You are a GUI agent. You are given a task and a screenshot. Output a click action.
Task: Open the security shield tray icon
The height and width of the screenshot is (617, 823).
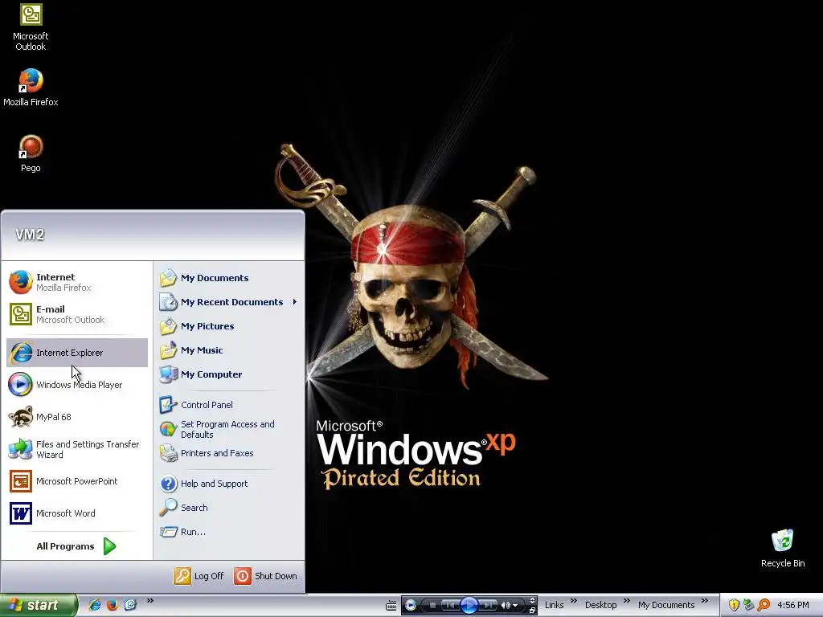tap(734, 606)
